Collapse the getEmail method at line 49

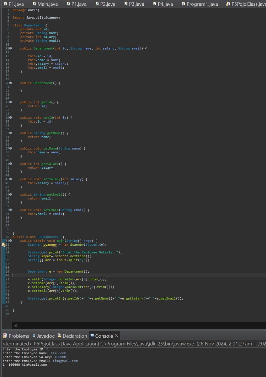11,194
